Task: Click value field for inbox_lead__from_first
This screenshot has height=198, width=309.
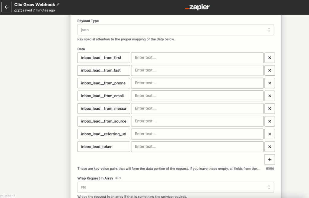Action: click(x=197, y=58)
